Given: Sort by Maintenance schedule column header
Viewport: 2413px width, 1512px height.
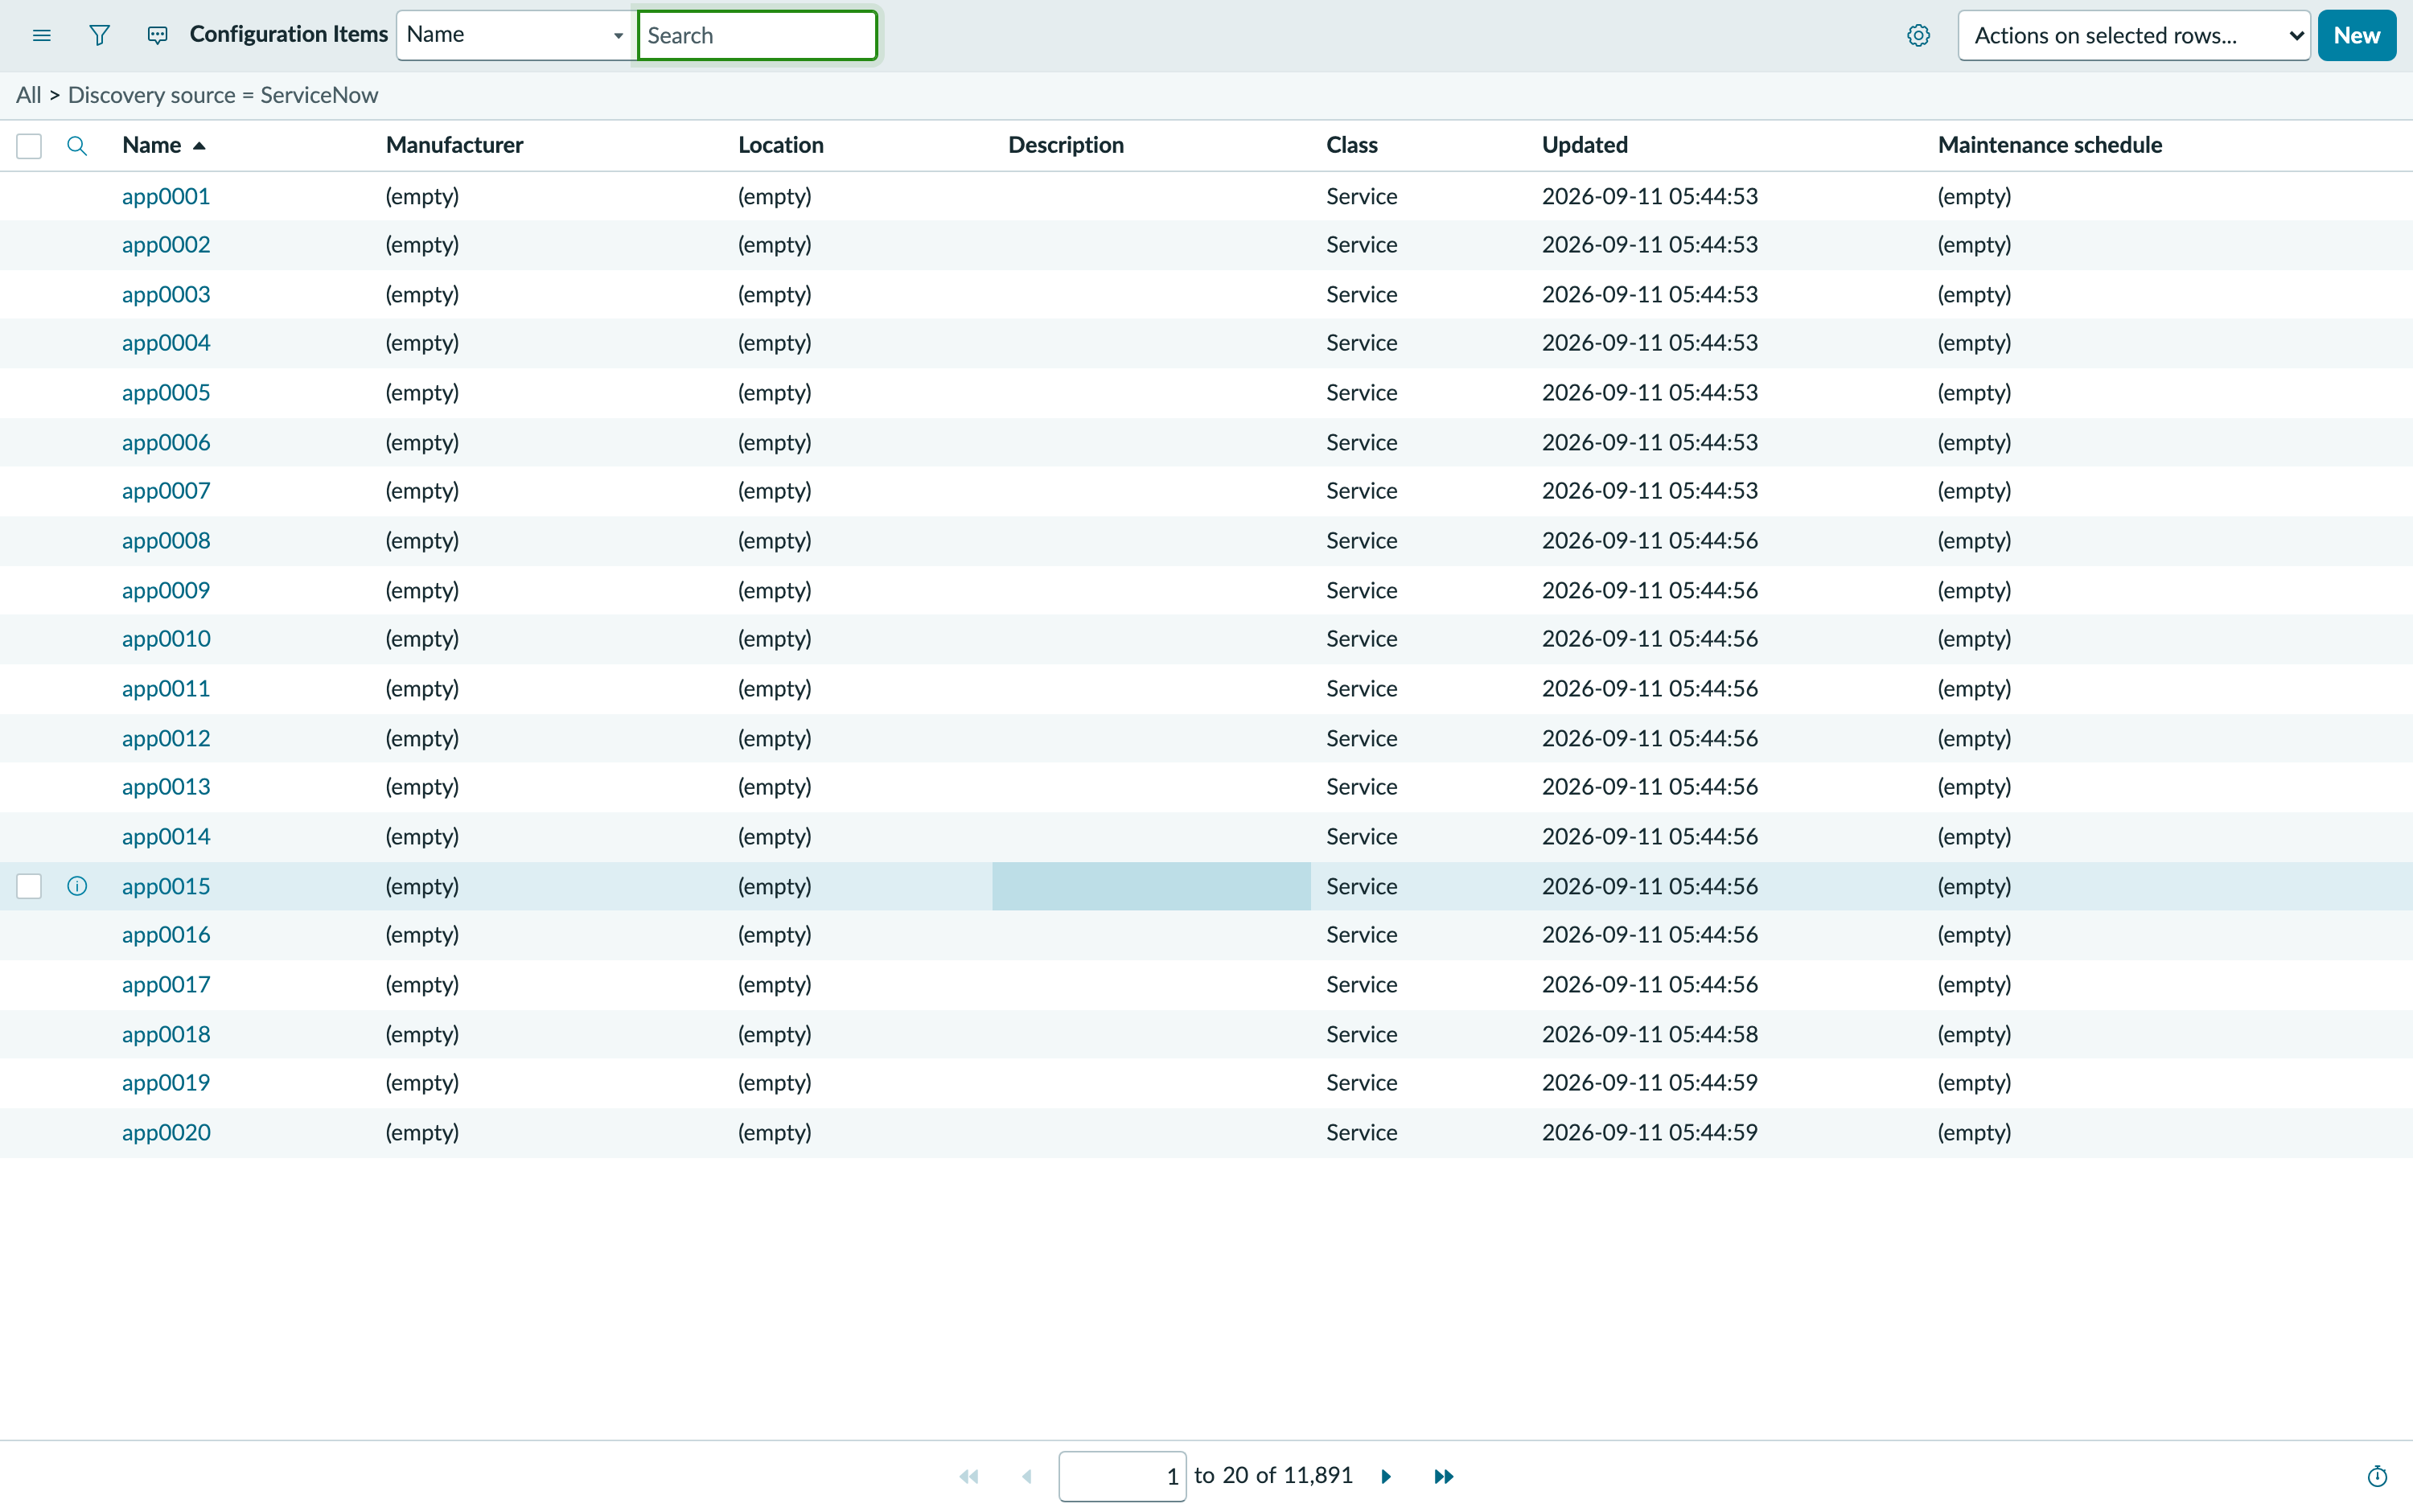Looking at the screenshot, I should (x=2049, y=145).
